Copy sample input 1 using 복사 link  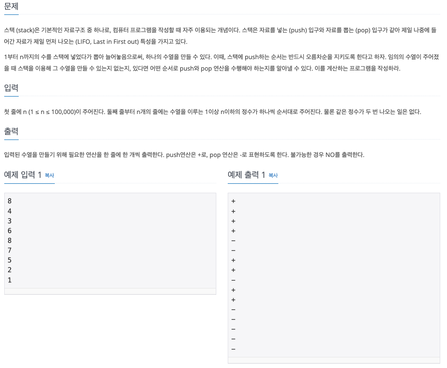pos(49,175)
